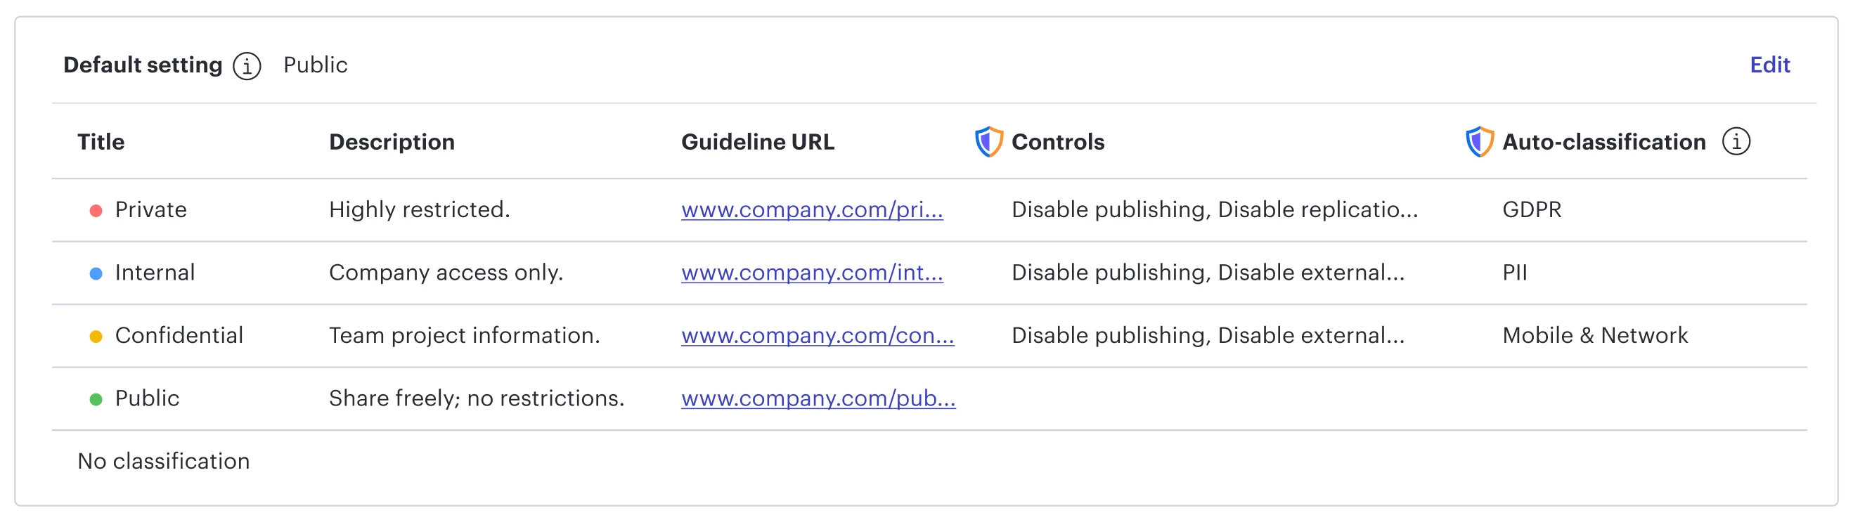Open the www.company.com/int... guideline link
Viewport: 1853px width, 520px height.
pyautogui.click(x=812, y=273)
